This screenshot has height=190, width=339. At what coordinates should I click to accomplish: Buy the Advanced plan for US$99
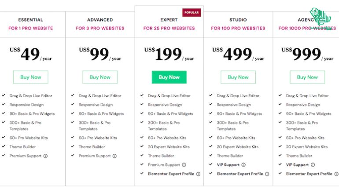(x=100, y=77)
